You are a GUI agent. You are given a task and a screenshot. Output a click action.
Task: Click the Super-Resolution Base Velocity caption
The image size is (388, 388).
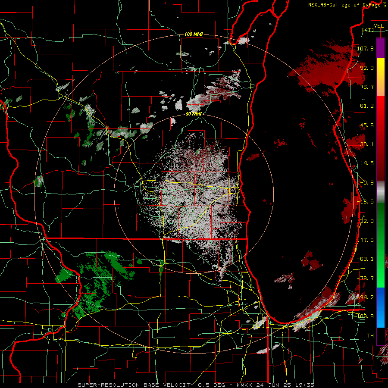tap(196, 385)
